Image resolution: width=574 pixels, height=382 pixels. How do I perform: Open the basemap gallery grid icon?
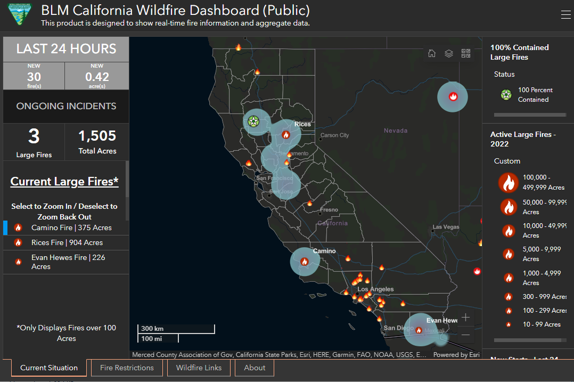tap(466, 53)
